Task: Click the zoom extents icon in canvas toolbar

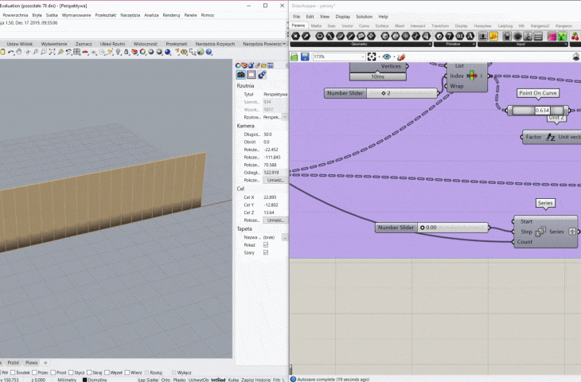Action: 372,57
